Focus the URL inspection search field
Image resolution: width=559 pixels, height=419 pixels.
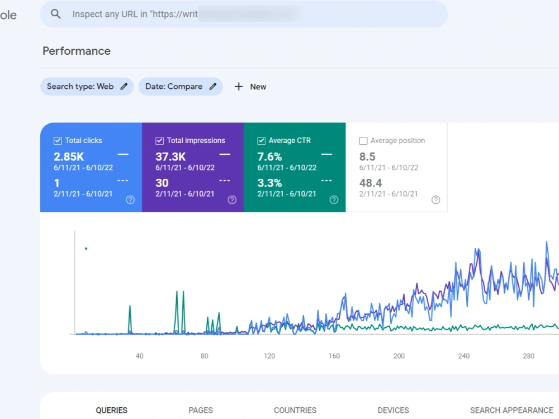[x=244, y=14]
